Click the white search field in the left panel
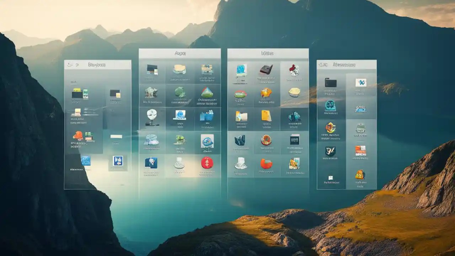The width and height of the screenshot is (455, 256). pos(116,137)
